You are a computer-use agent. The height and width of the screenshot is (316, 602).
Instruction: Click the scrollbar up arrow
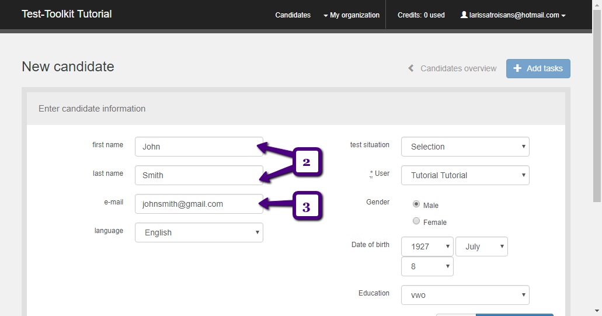click(597, 4)
